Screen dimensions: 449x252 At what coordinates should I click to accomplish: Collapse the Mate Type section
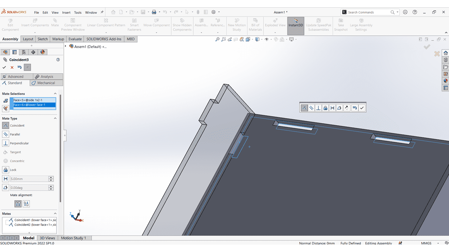55,118
